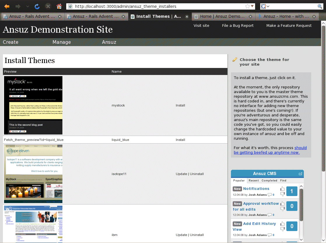Click the search magnifier icon
This screenshot has height=243, width=326.
pos(320,6)
